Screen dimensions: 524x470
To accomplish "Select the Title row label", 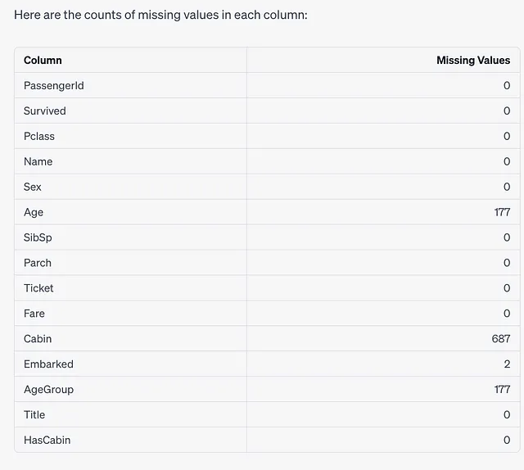I will [34, 415].
